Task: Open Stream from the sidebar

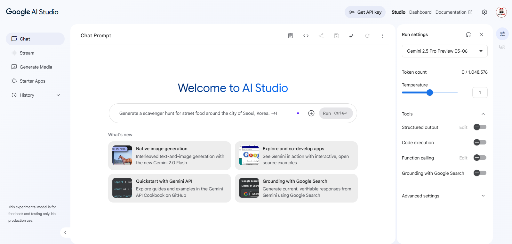Action: pyautogui.click(x=35, y=53)
